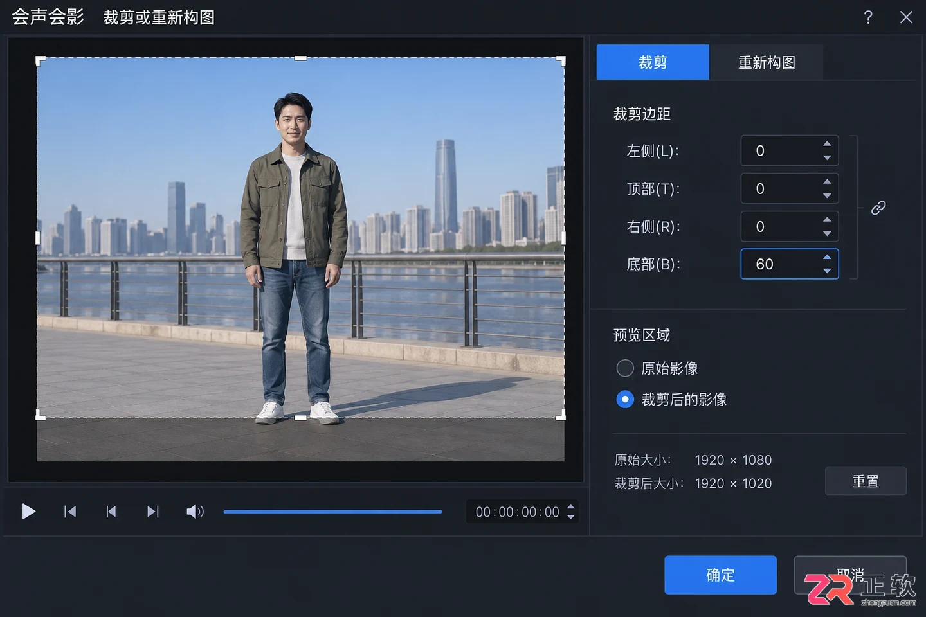This screenshot has width=926, height=617.
Task: Increase the timecode with the up arrow
Action: [570, 506]
